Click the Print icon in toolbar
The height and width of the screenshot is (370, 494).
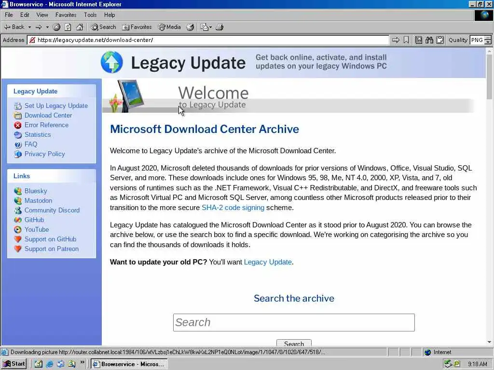pyautogui.click(x=220, y=27)
